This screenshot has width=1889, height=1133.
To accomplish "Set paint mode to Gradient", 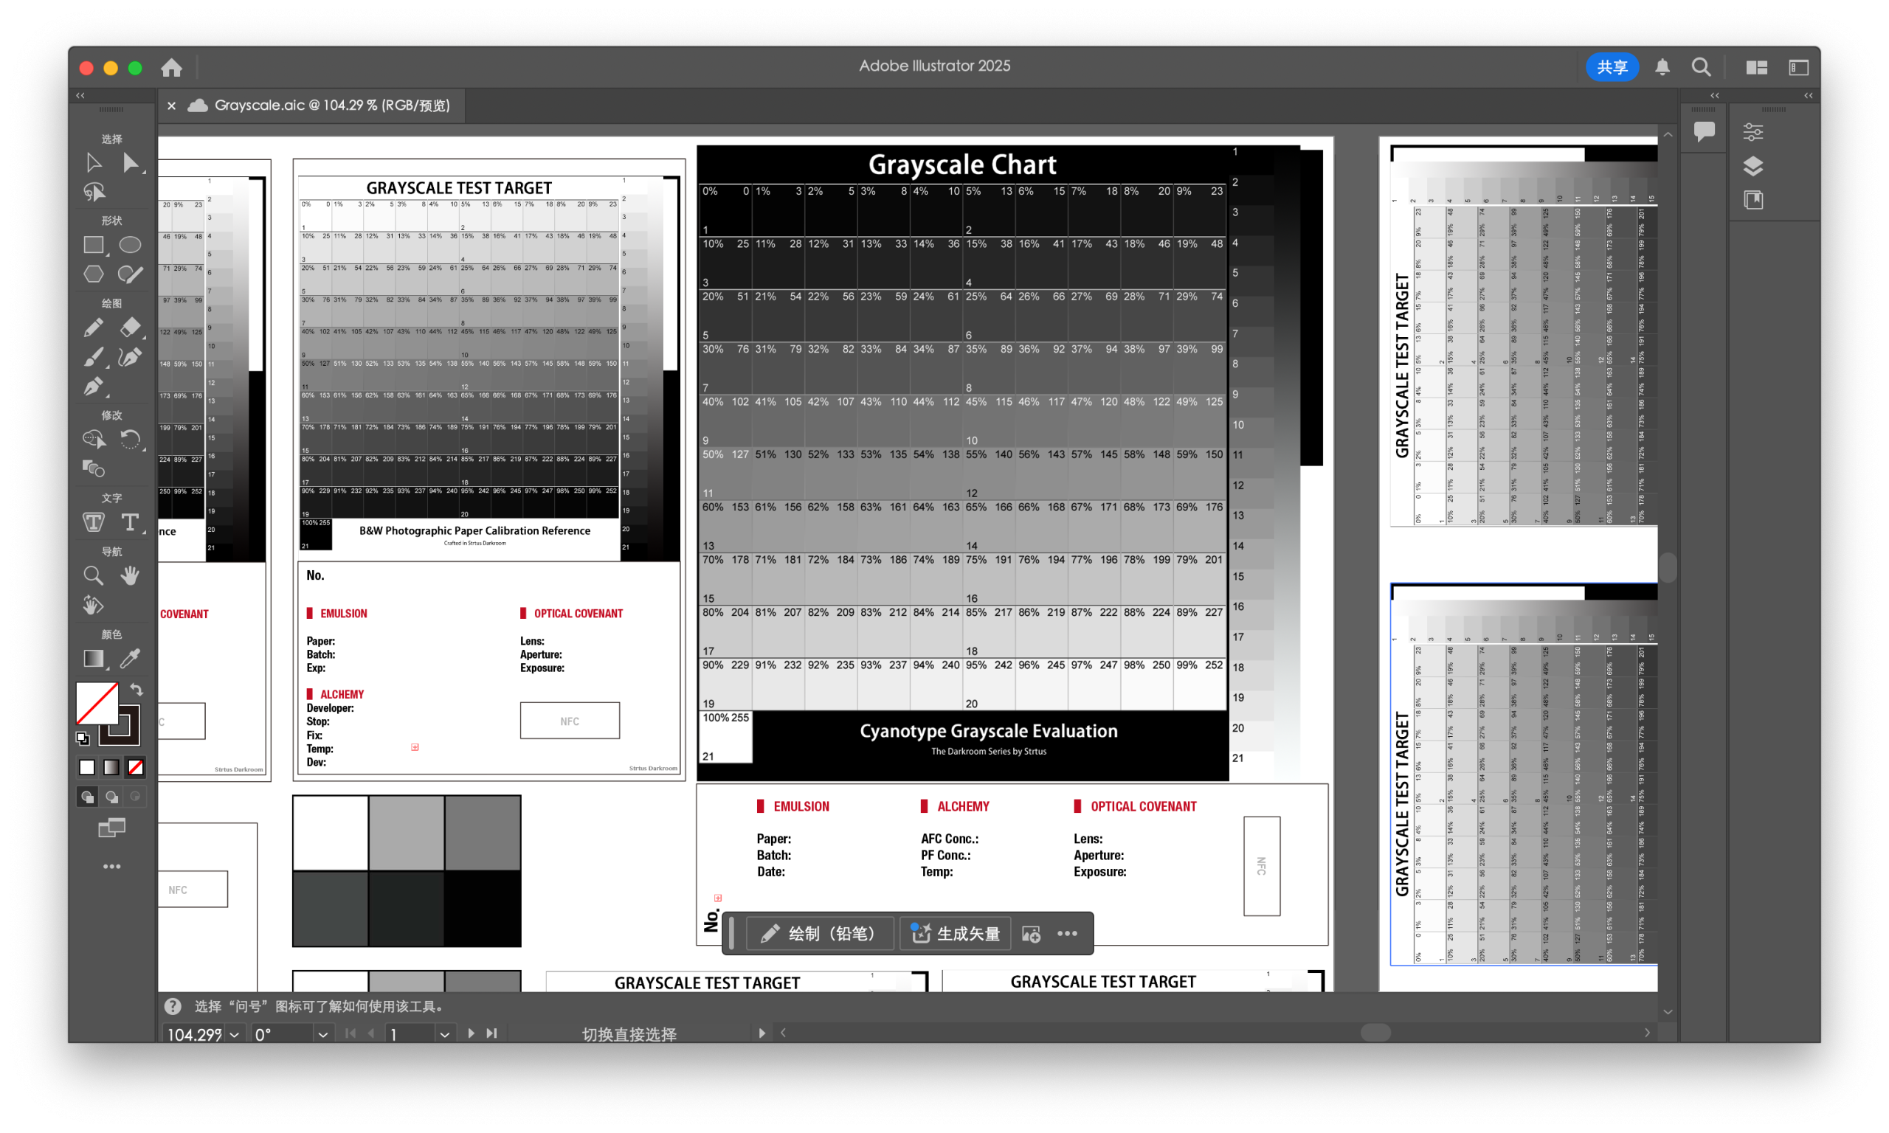I will coord(111,767).
